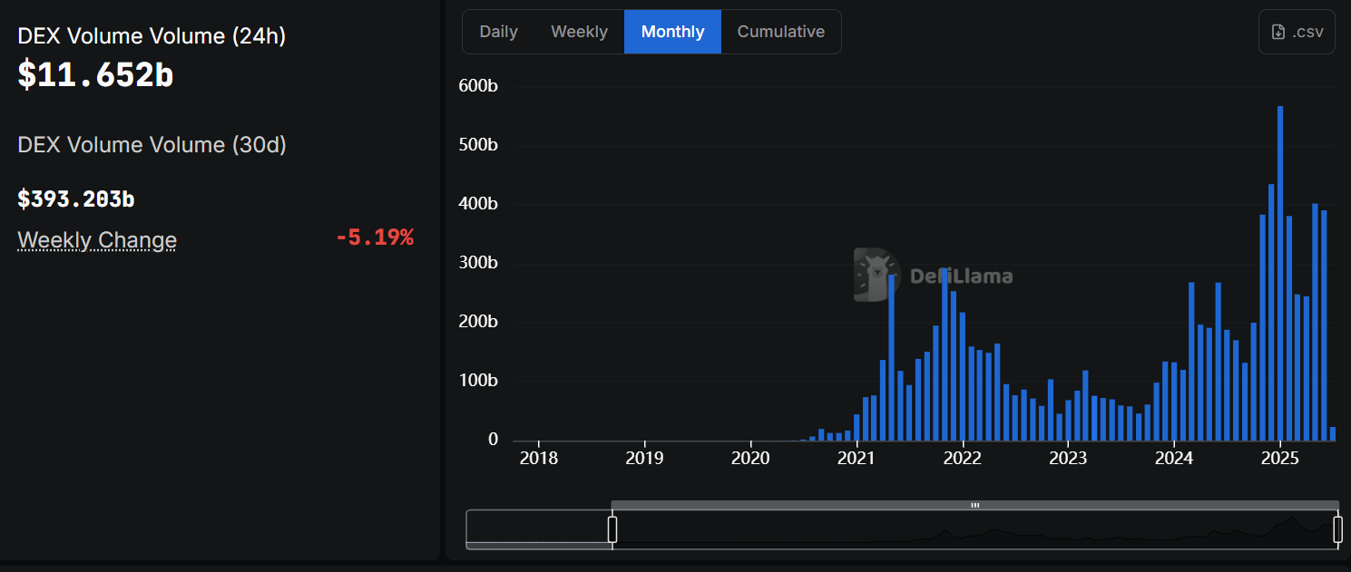Click the DEX Volume Volume (30d) heading
Viewport: 1351px width, 572px height.
point(152,145)
